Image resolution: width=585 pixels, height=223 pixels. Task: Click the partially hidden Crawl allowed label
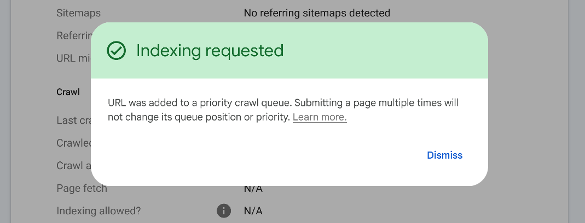[x=73, y=166]
